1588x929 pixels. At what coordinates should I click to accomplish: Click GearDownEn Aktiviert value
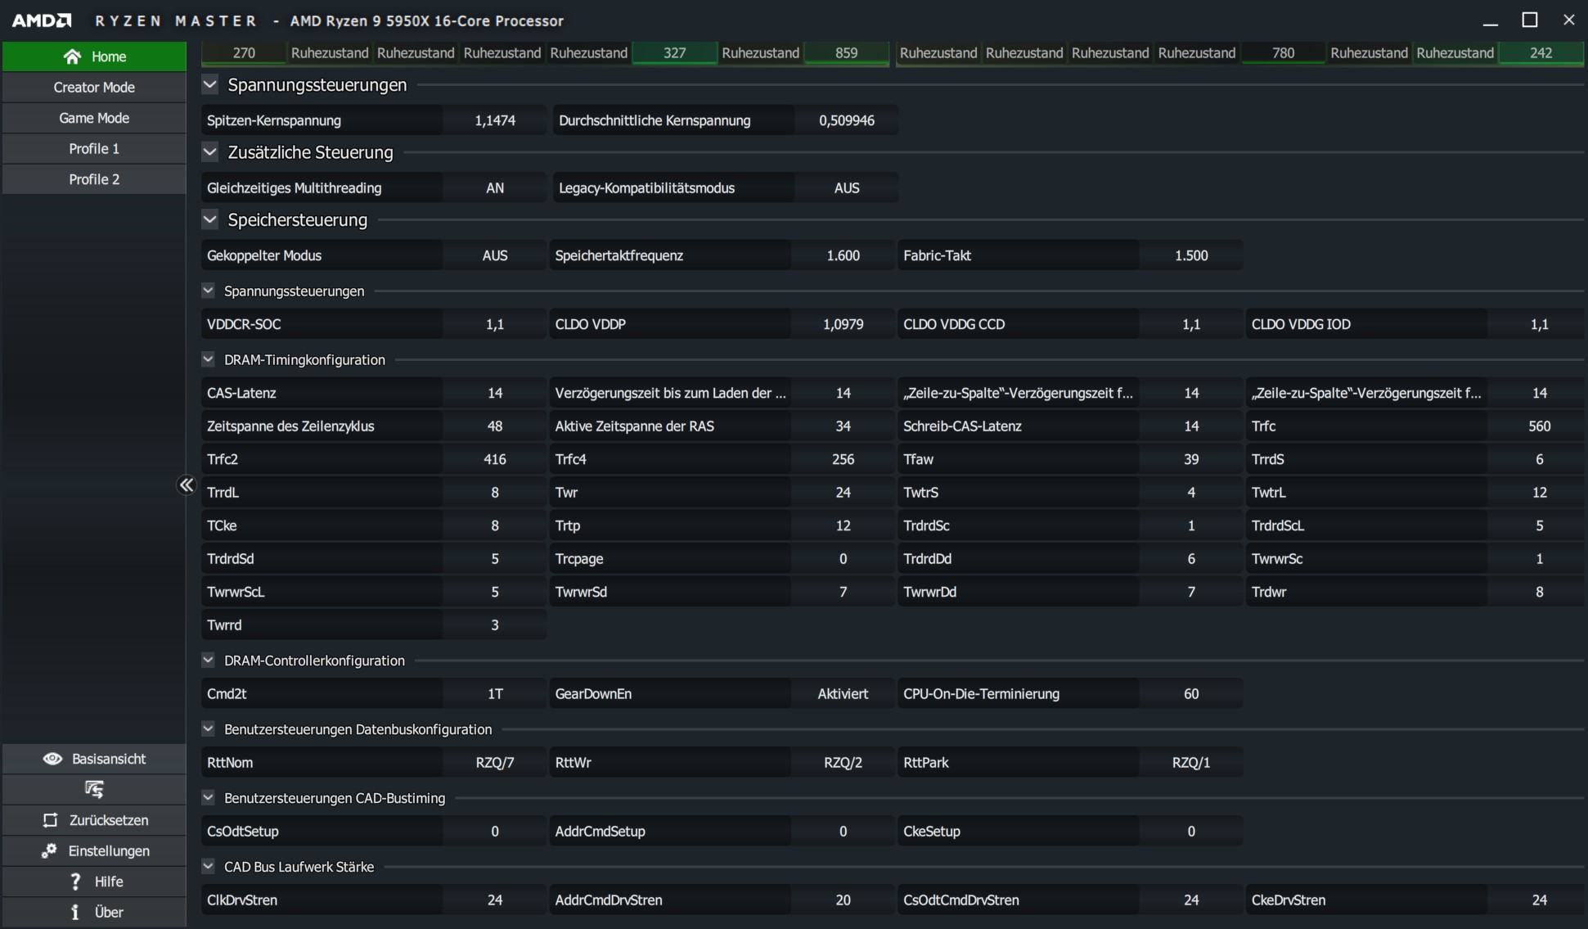pos(843,694)
